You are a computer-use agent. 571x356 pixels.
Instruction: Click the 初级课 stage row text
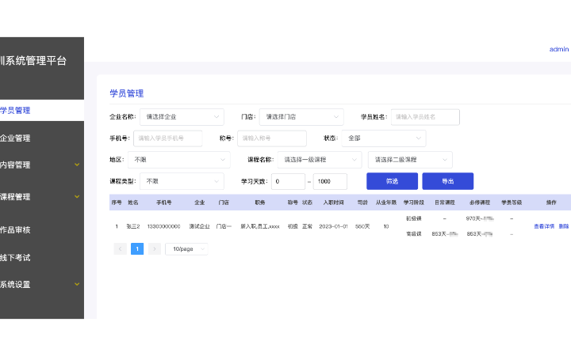tap(414, 218)
